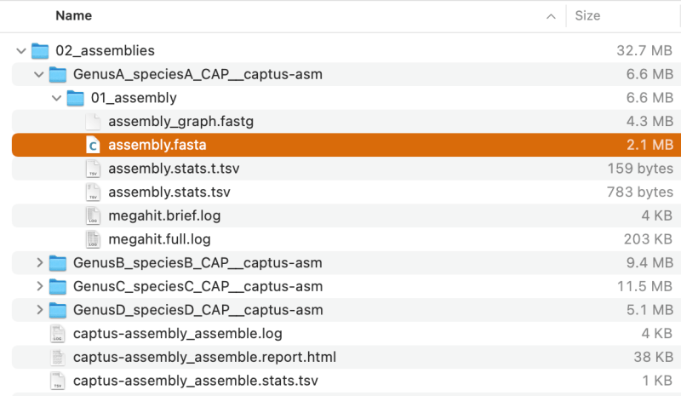The image size is (681, 396).
Task: Collapse the 02_assemblies folder chevron
Action: click(x=20, y=51)
